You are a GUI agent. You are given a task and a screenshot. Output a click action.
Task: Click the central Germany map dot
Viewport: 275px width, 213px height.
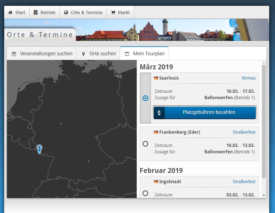click(61, 123)
